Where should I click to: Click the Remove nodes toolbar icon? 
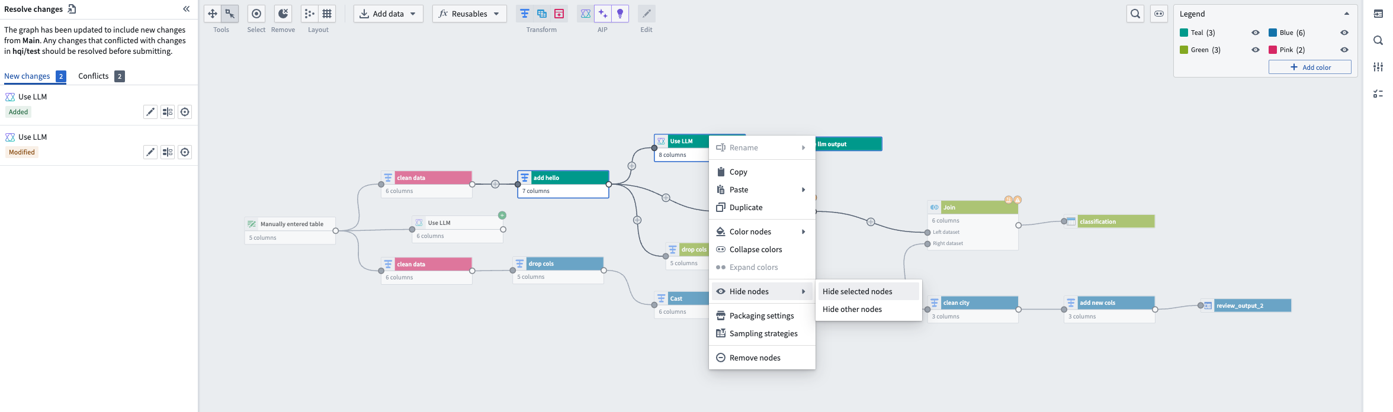point(283,14)
